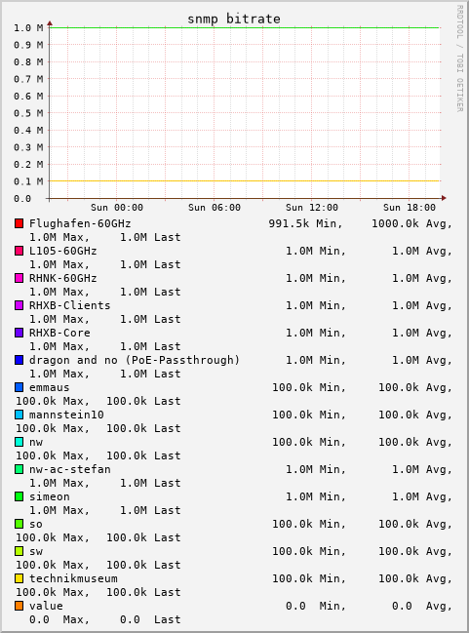Click the yellow technikmuseum color swatch

(19, 578)
